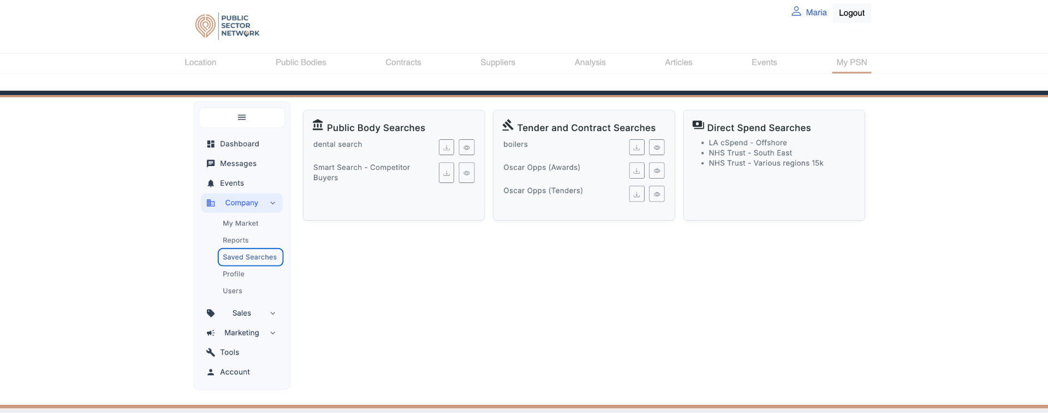Expand the Marketing section chevron

273,333
